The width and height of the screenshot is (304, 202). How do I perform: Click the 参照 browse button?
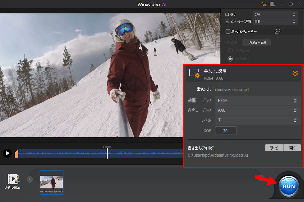274,148
